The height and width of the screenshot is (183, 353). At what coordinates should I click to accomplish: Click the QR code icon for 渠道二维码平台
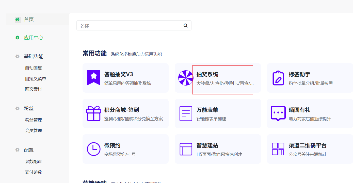[x=278, y=149]
